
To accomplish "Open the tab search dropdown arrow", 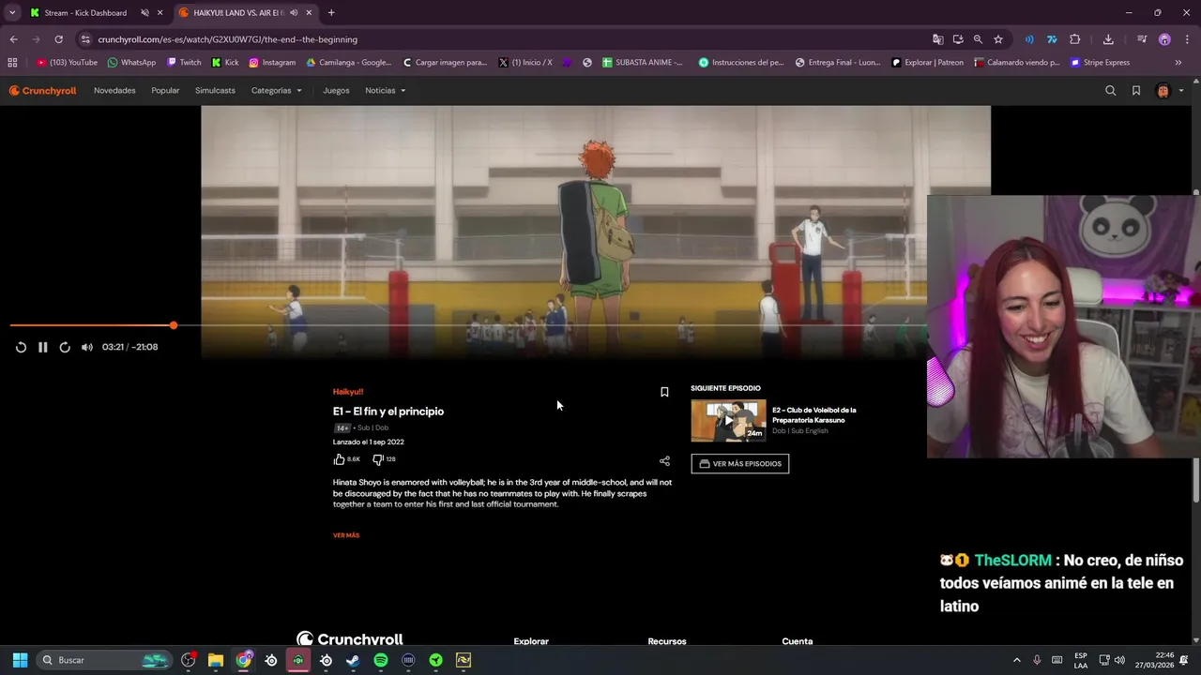I will 12,13.
